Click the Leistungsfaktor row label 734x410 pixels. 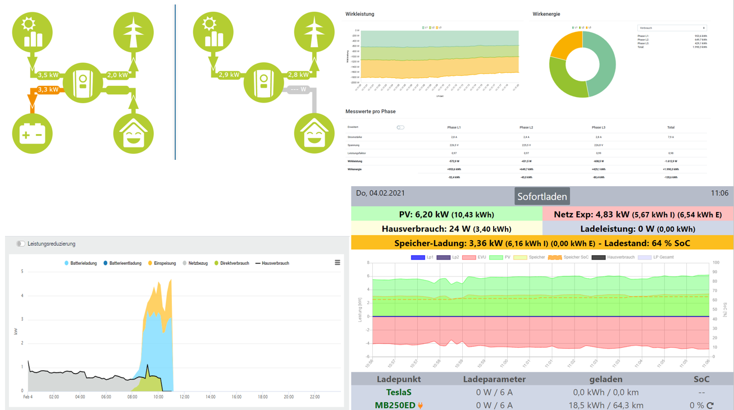tap(357, 153)
